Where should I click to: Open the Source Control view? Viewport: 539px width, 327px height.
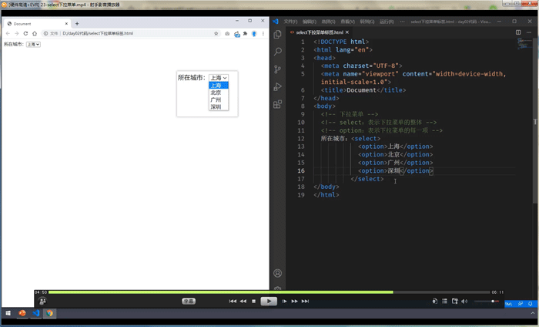point(277,69)
